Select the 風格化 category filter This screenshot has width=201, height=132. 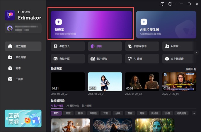[x=155, y=113]
